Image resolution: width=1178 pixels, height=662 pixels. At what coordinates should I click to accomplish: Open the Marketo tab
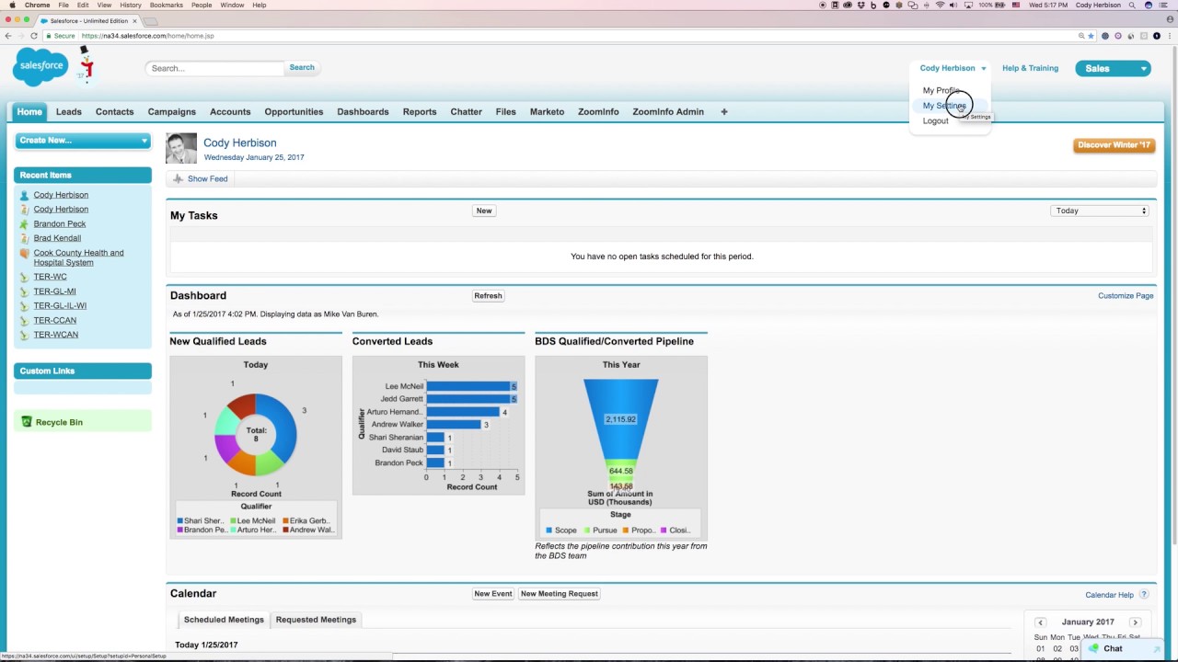[547, 112]
